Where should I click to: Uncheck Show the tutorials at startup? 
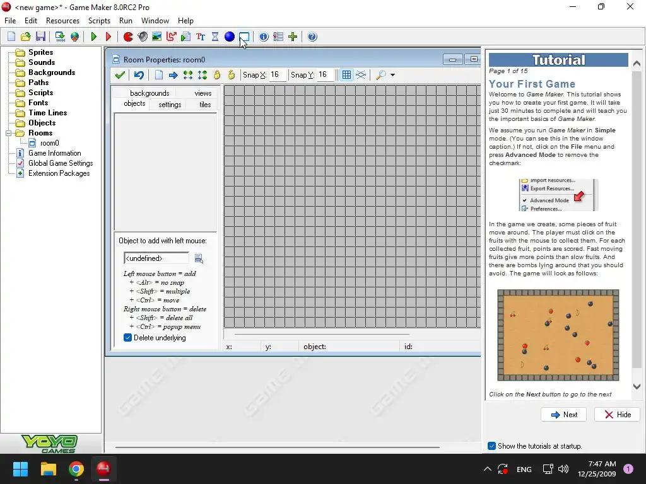(x=491, y=446)
